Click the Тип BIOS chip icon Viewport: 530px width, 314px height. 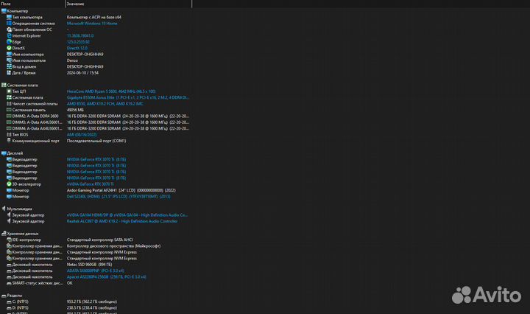pyautogui.click(x=9, y=134)
